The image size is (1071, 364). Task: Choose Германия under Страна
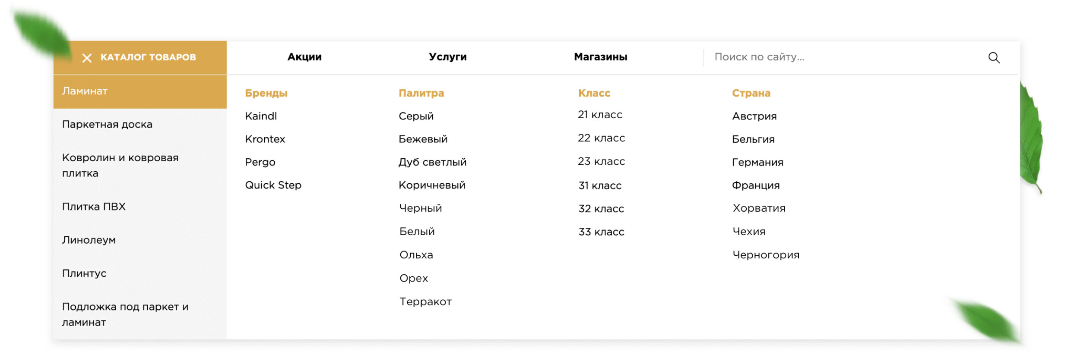pos(757,162)
